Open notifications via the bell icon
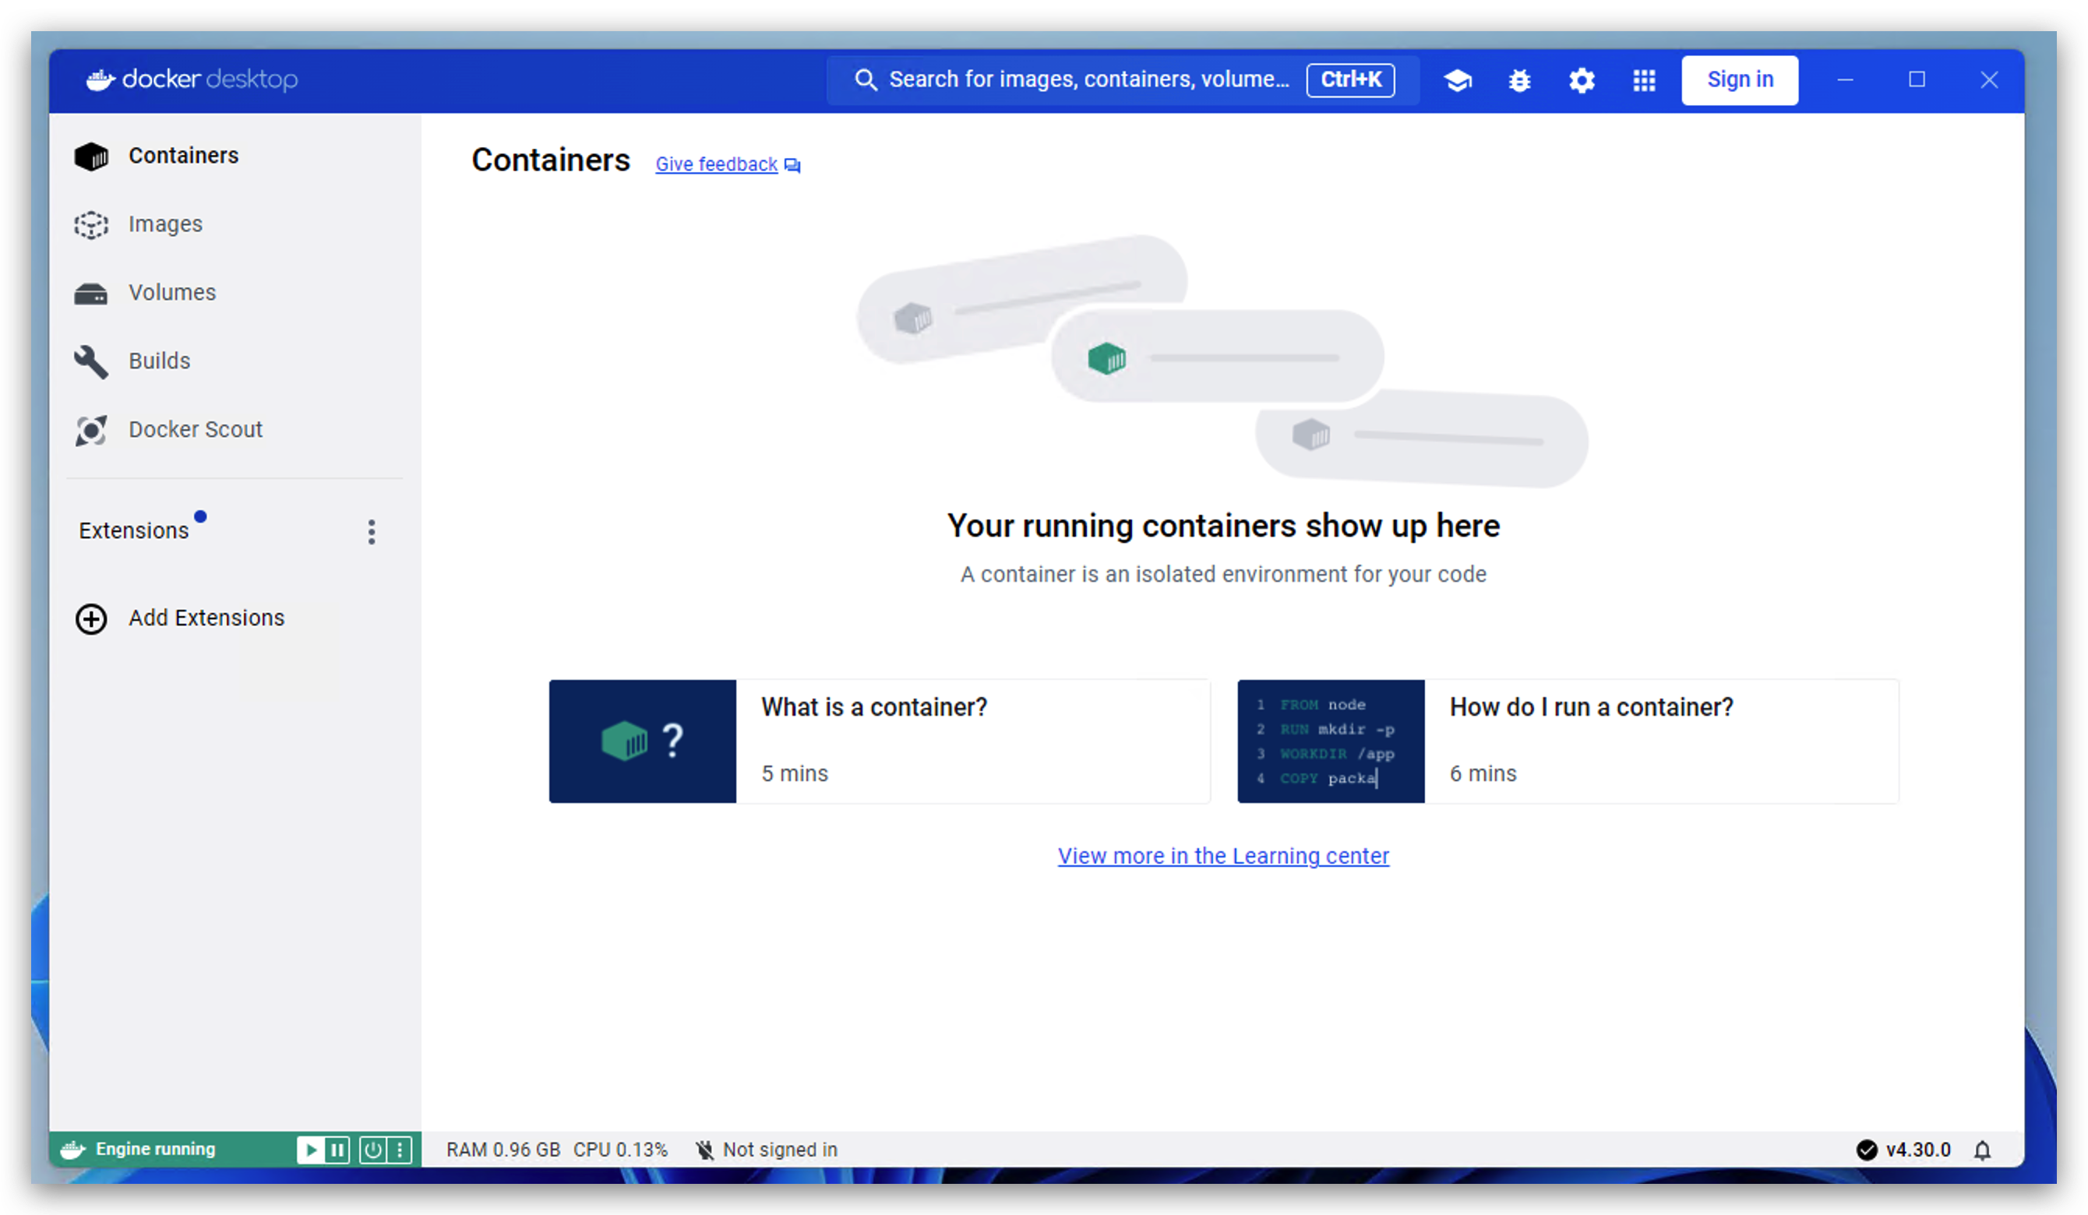 tap(1982, 1150)
